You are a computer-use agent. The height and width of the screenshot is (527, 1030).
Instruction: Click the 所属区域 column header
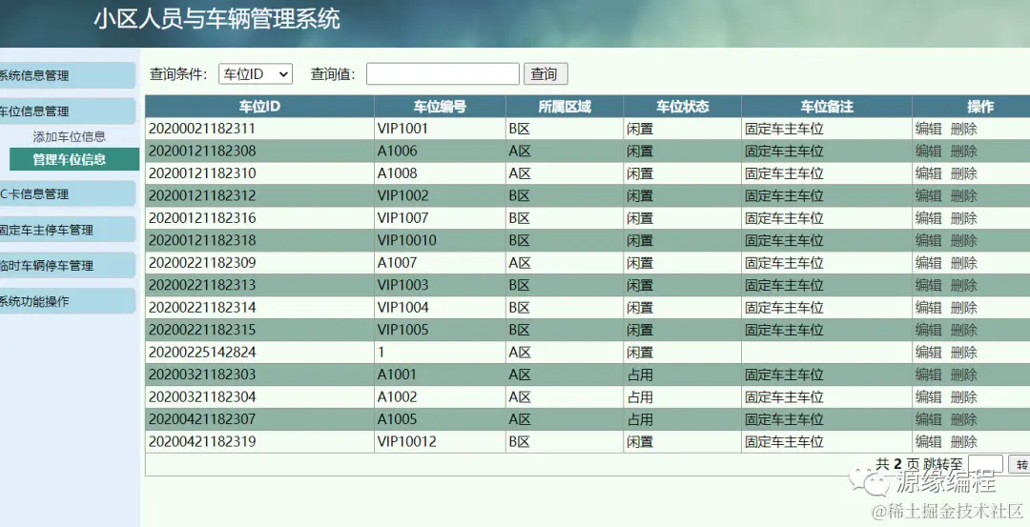point(565,107)
